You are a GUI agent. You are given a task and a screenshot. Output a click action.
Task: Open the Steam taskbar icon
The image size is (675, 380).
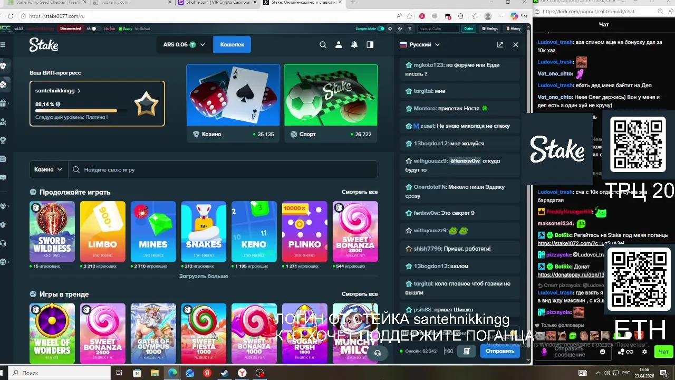(x=224, y=373)
